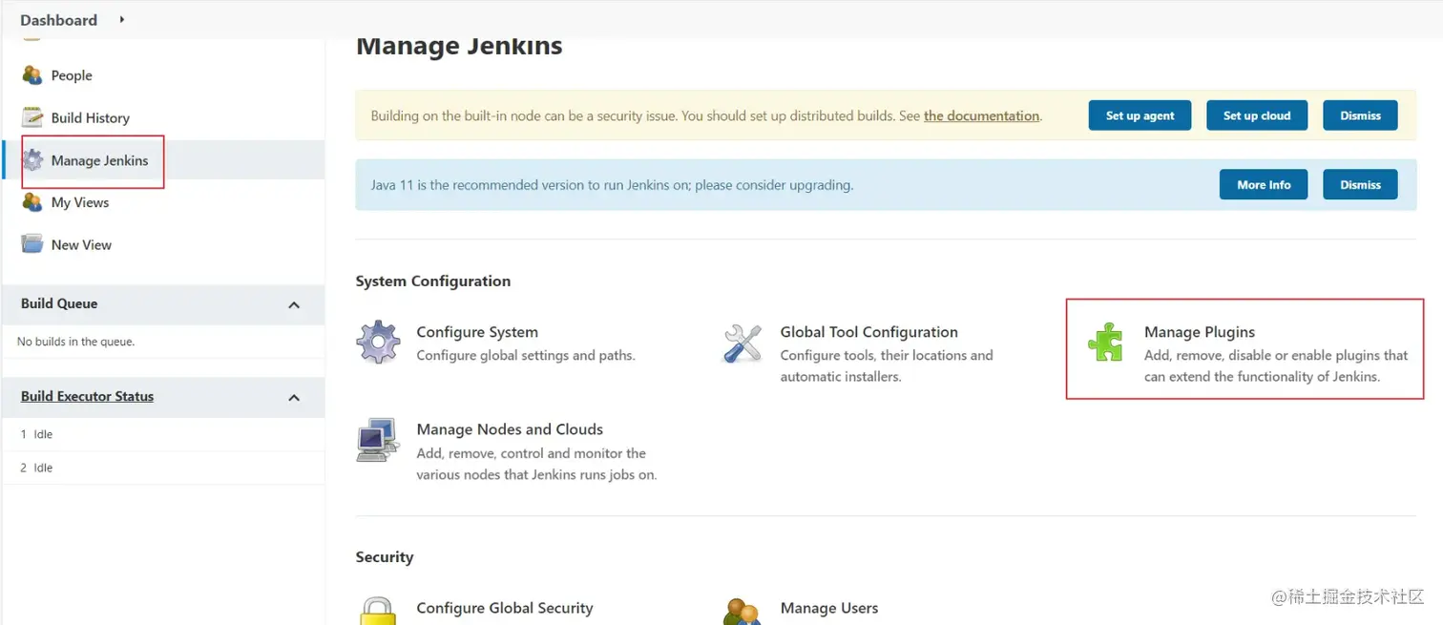Open the People page
Image resolution: width=1443 pixels, height=625 pixels.
72,75
